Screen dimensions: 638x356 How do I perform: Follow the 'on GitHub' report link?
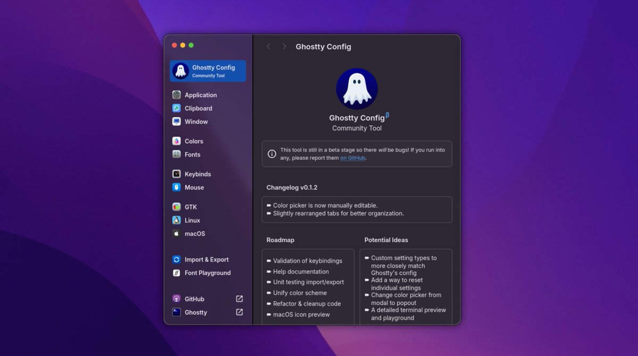tap(353, 158)
